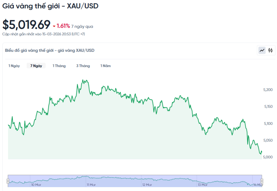Select the 1 Tháng time range
Screen dimensions: 277x191
click(59, 66)
